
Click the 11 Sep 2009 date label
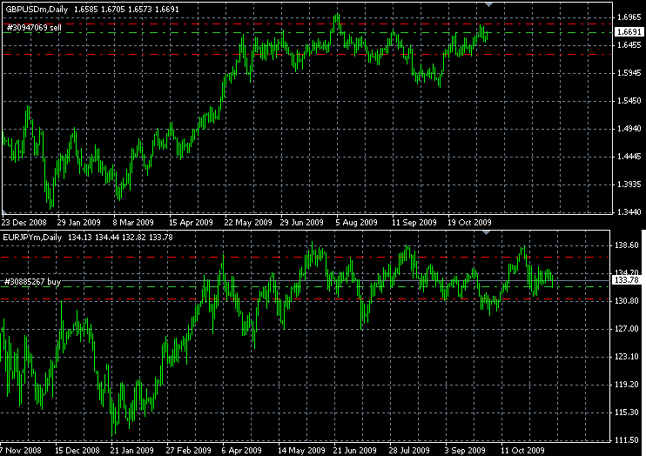[414, 223]
